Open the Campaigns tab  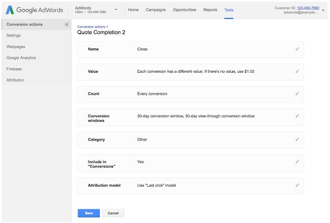156,10
